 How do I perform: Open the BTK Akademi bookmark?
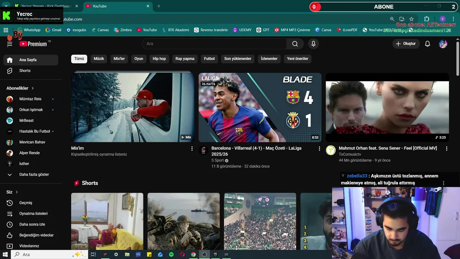175,30
